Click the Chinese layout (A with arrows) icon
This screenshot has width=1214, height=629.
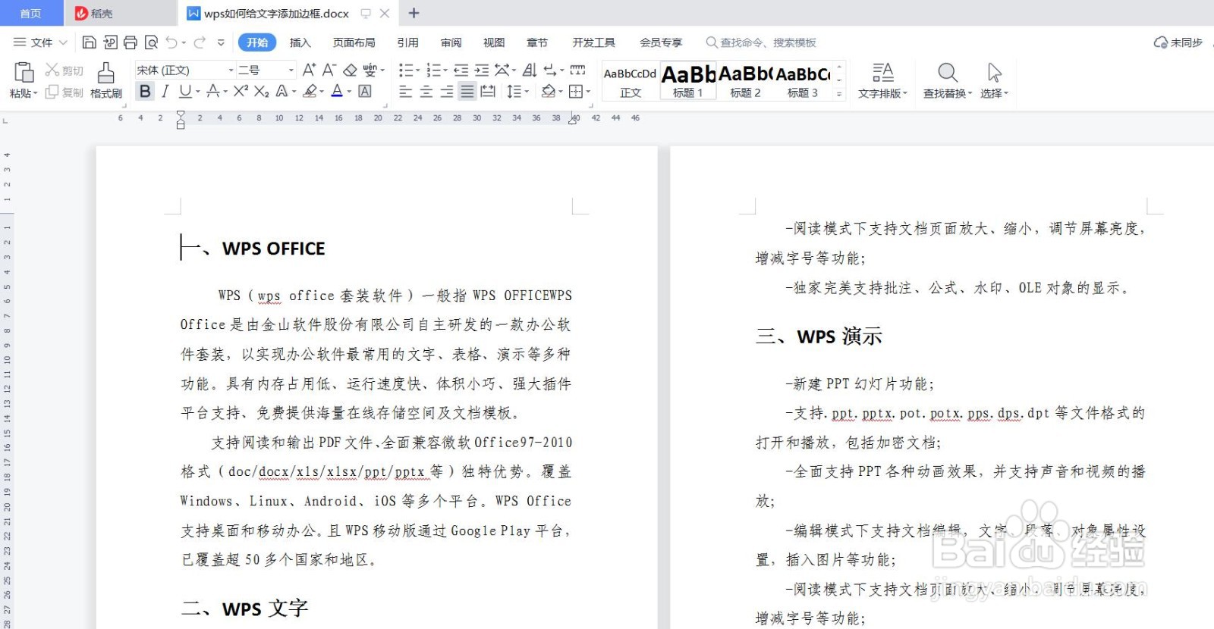[502, 70]
